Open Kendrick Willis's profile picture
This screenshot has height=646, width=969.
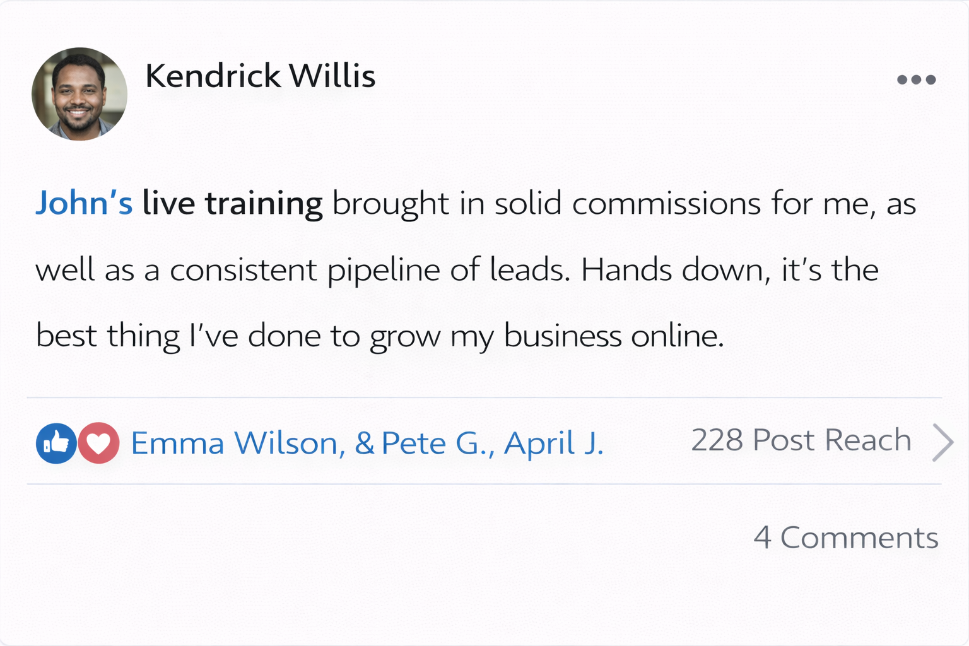(79, 94)
